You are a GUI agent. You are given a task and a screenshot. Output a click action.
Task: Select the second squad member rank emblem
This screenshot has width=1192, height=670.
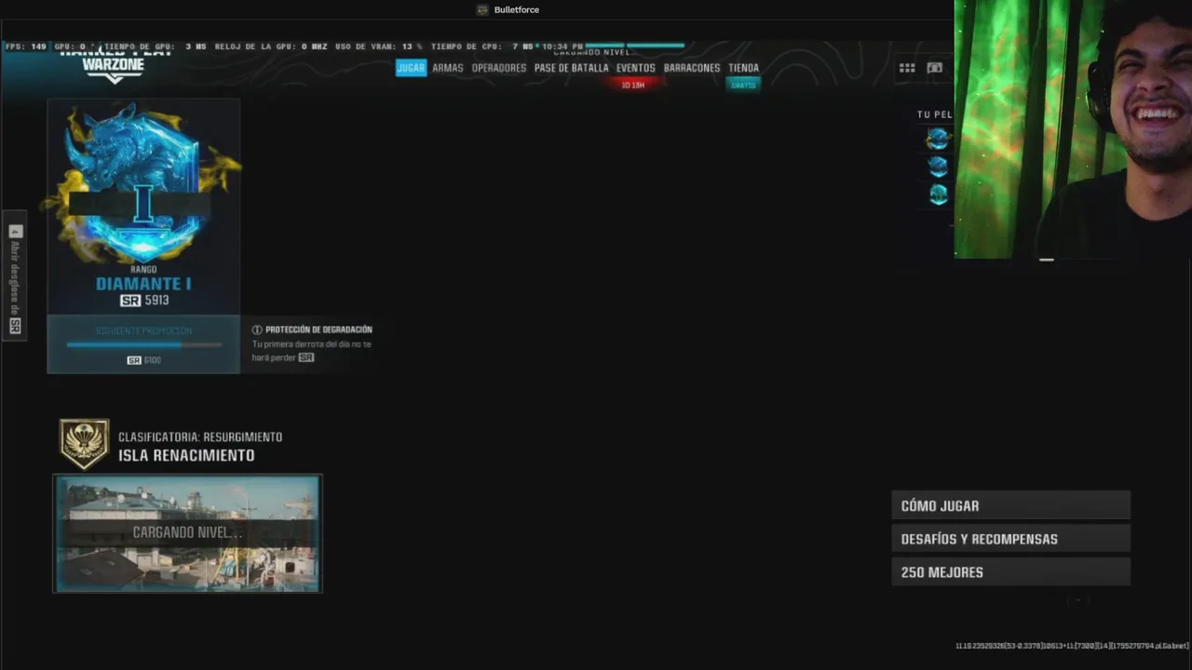tap(938, 167)
